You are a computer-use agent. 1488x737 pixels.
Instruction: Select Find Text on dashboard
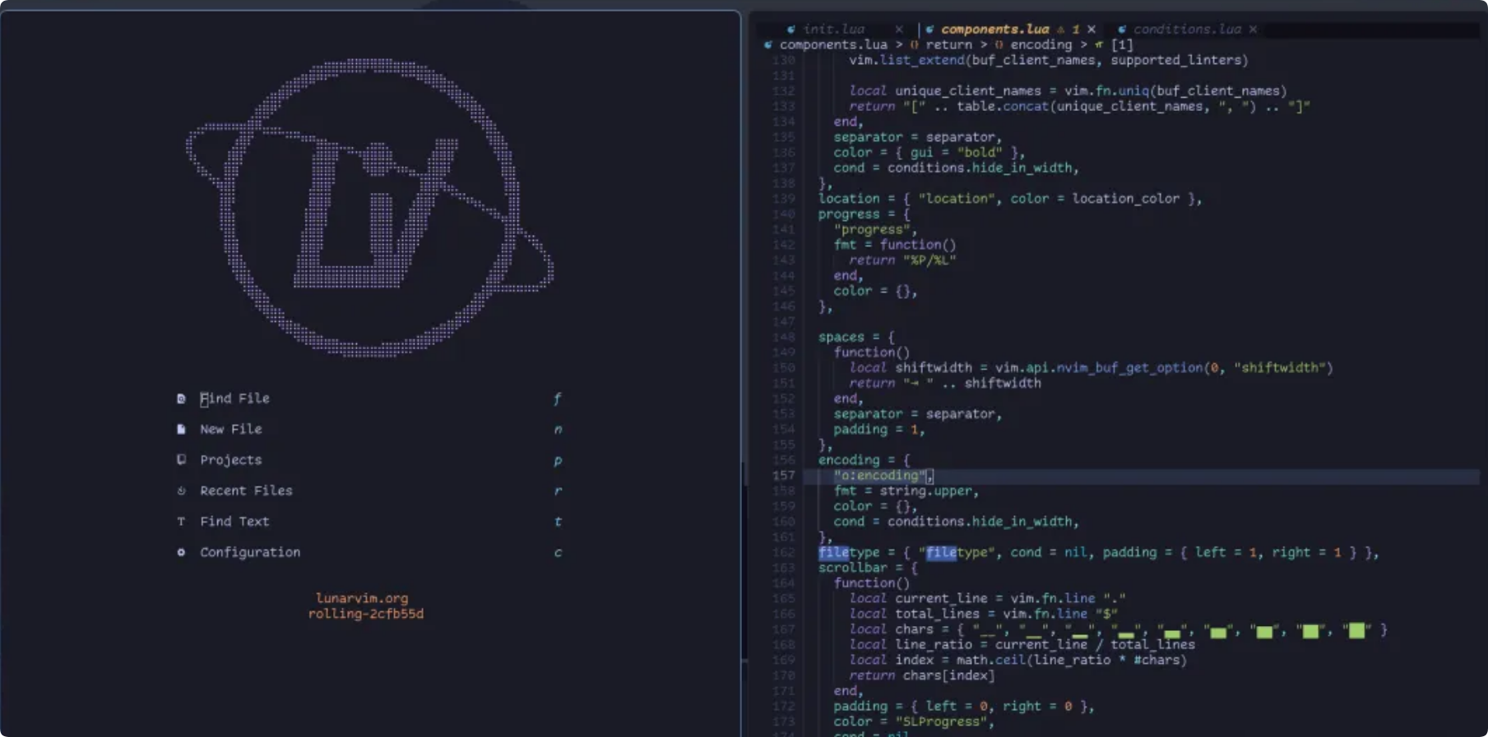coord(234,522)
